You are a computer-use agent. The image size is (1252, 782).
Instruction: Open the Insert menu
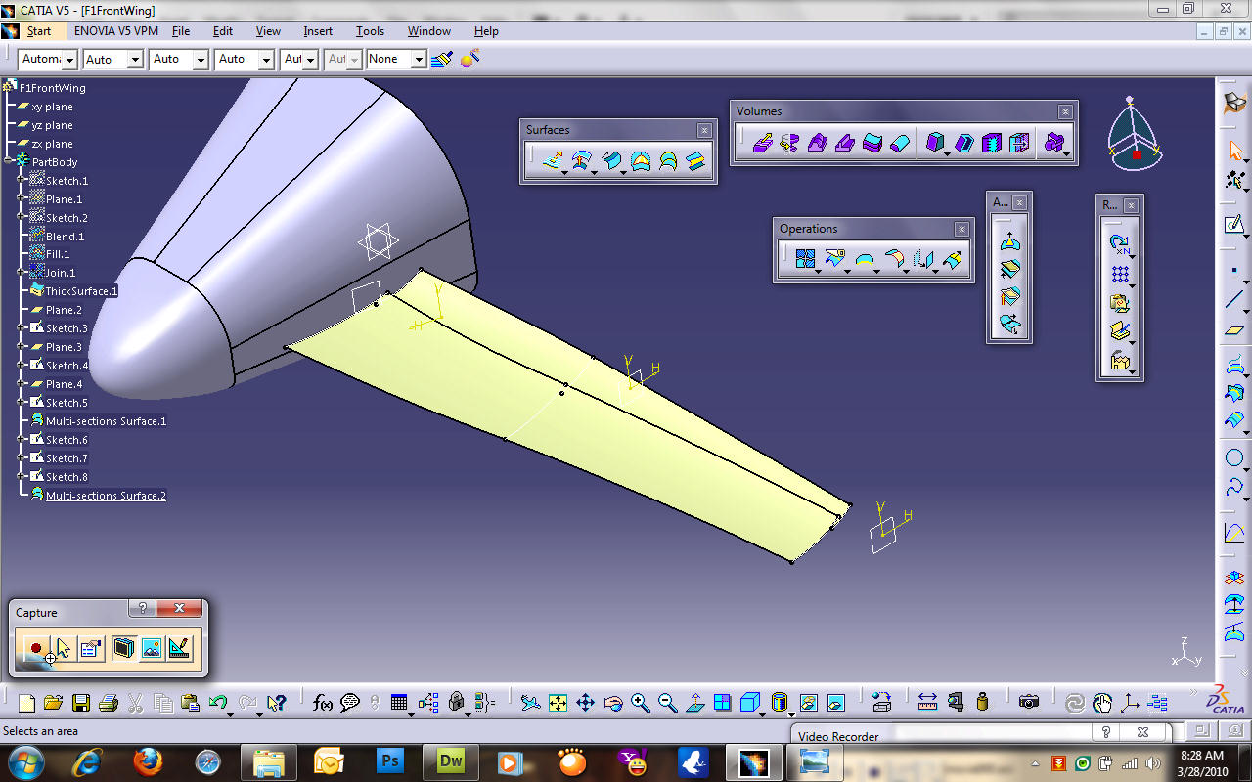(x=318, y=31)
